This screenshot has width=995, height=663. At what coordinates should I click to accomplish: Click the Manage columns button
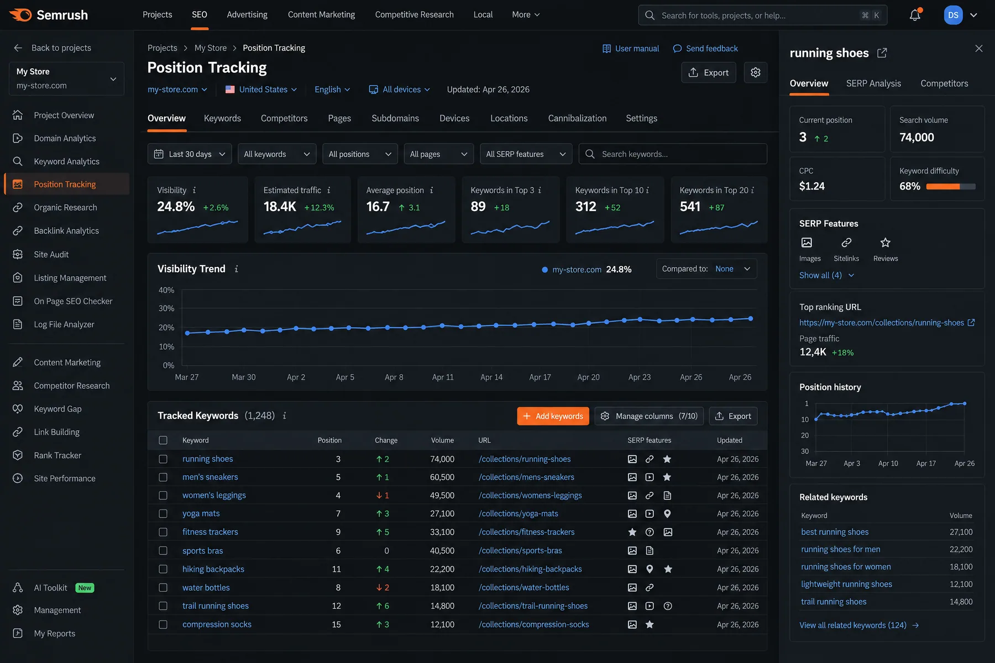649,416
